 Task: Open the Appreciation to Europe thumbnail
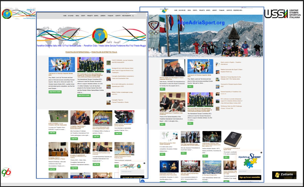pyautogui.click(x=169, y=166)
